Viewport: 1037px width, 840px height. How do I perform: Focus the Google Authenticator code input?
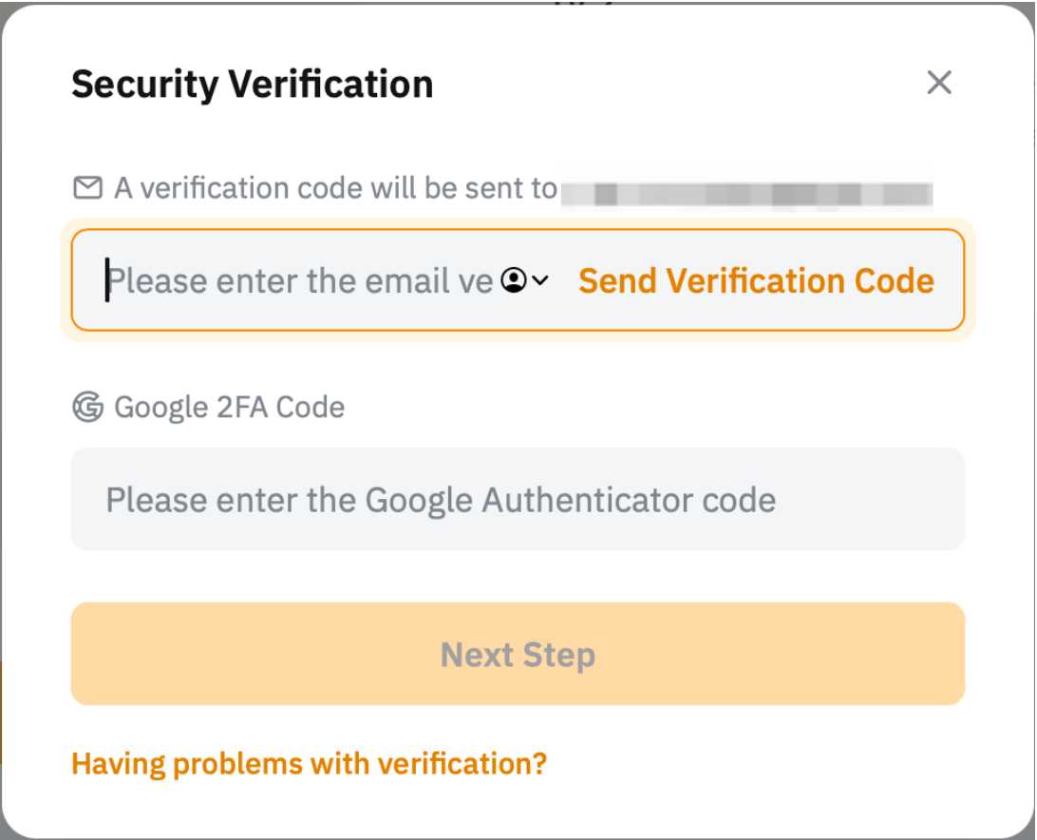pyautogui.click(x=518, y=500)
